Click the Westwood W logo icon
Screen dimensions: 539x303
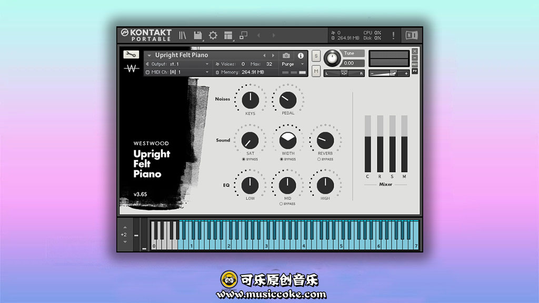pyautogui.click(x=131, y=69)
